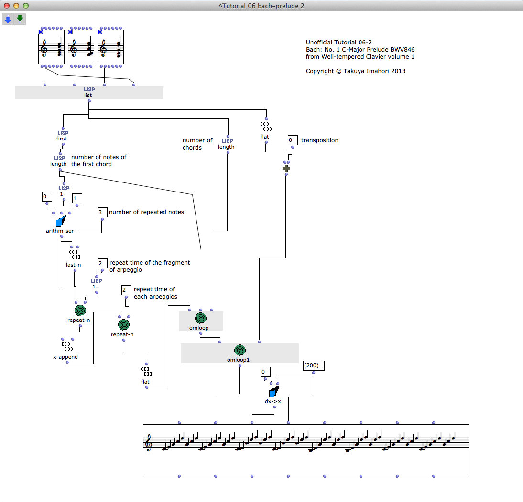Click the green down-arrow output button
523x502 pixels.
pyautogui.click(x=20, y=19)
